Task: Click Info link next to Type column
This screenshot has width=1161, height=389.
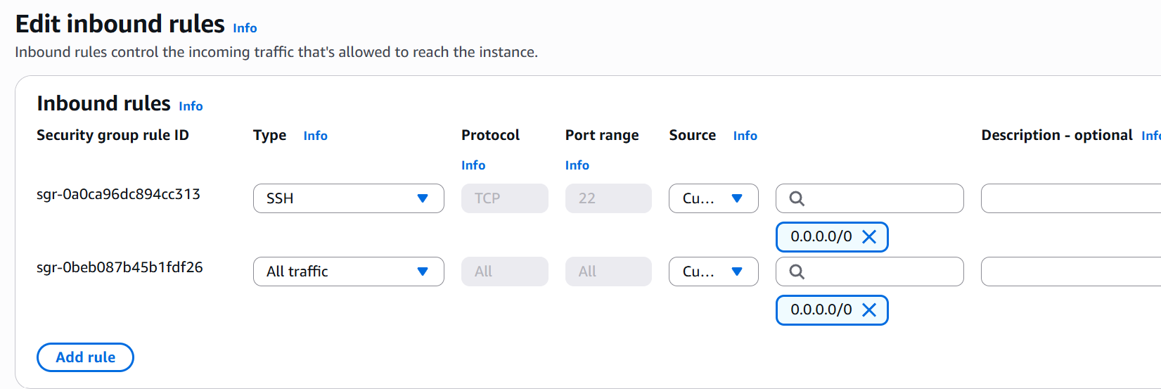Action: click(x=315, y=136)
